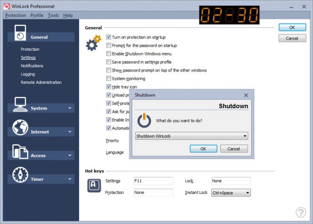Uncheck Turn on protection on startup
Screen dimensions: 313x224
[108, 37]
